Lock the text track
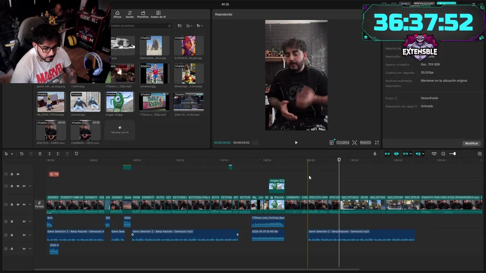Image resolution: width=486 pixels, height=273 pixels. 12,174
